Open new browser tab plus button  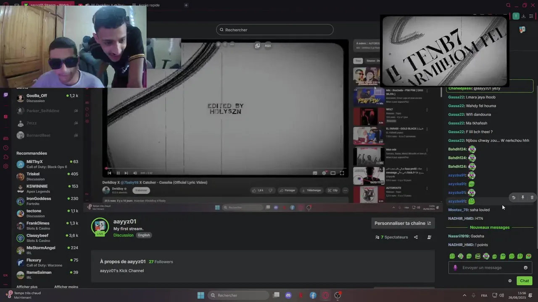[x=186, y=5]
